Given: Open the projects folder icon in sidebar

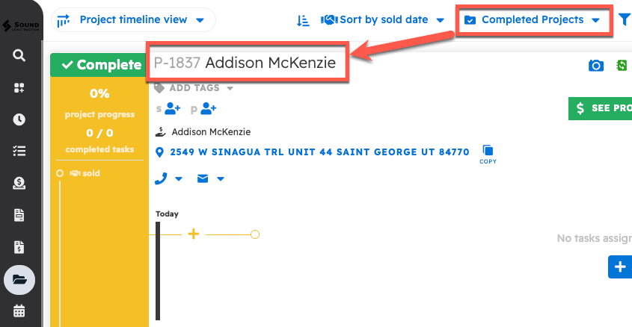Looking at the screenshot, I should coord(19,280).
